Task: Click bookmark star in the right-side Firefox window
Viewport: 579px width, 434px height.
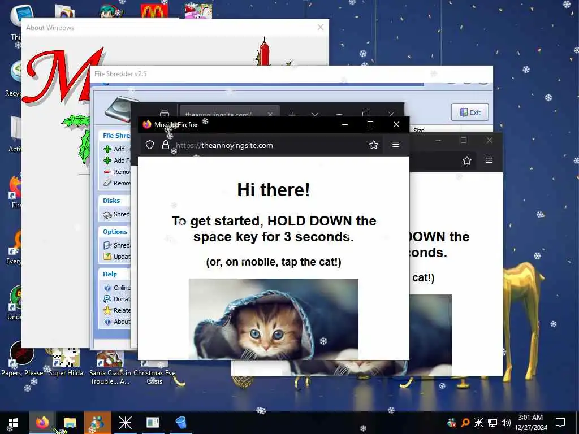Action: click(466, 160)
